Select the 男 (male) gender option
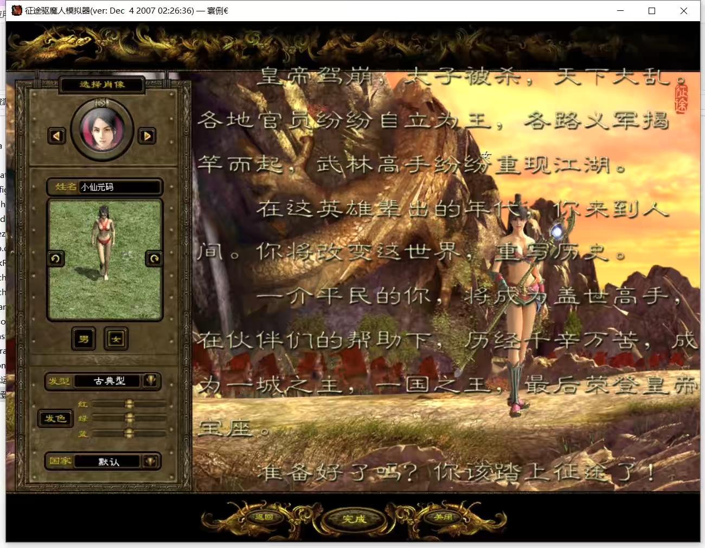The width and height of the screenshot is (705, 548). coord(84,339)
